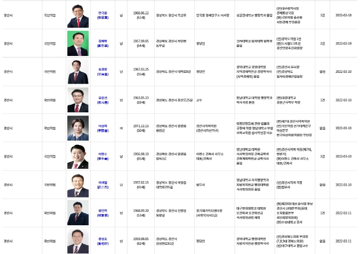Click occupation cell 교수
The image size is (360, 254).
[x=199, y=100]
